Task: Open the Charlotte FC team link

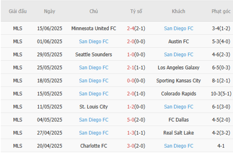Action: click(94, 146)
